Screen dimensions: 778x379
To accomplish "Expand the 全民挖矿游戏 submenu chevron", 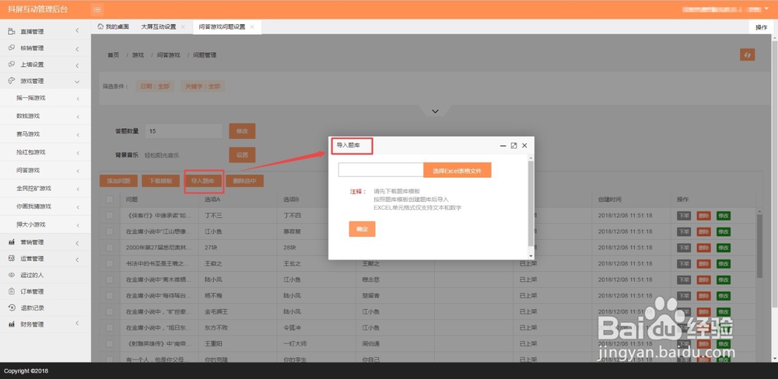I will point(78,189).
